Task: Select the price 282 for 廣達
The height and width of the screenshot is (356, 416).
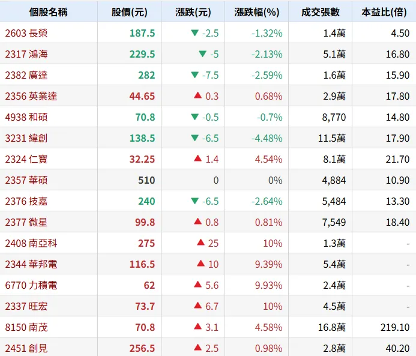Action: tap(146, 75)
